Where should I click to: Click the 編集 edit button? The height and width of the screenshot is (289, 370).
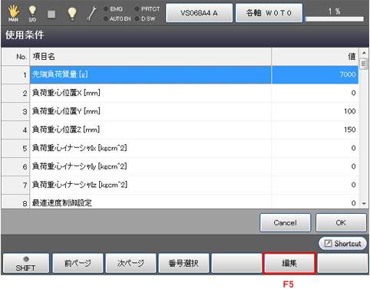pyautogui.click(x=289, y=263)
